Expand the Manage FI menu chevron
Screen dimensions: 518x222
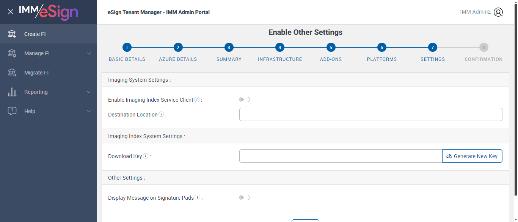point(89,53)
